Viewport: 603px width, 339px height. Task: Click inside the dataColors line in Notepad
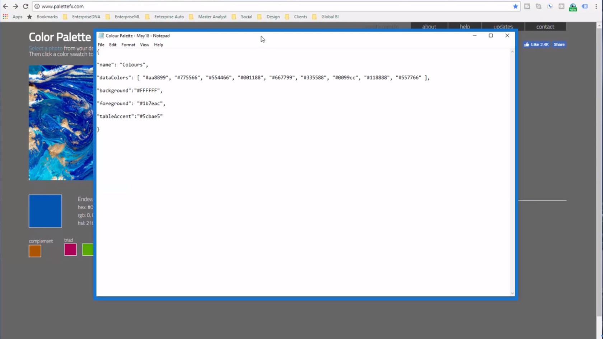pyautogui.click(x=263, y=77)
